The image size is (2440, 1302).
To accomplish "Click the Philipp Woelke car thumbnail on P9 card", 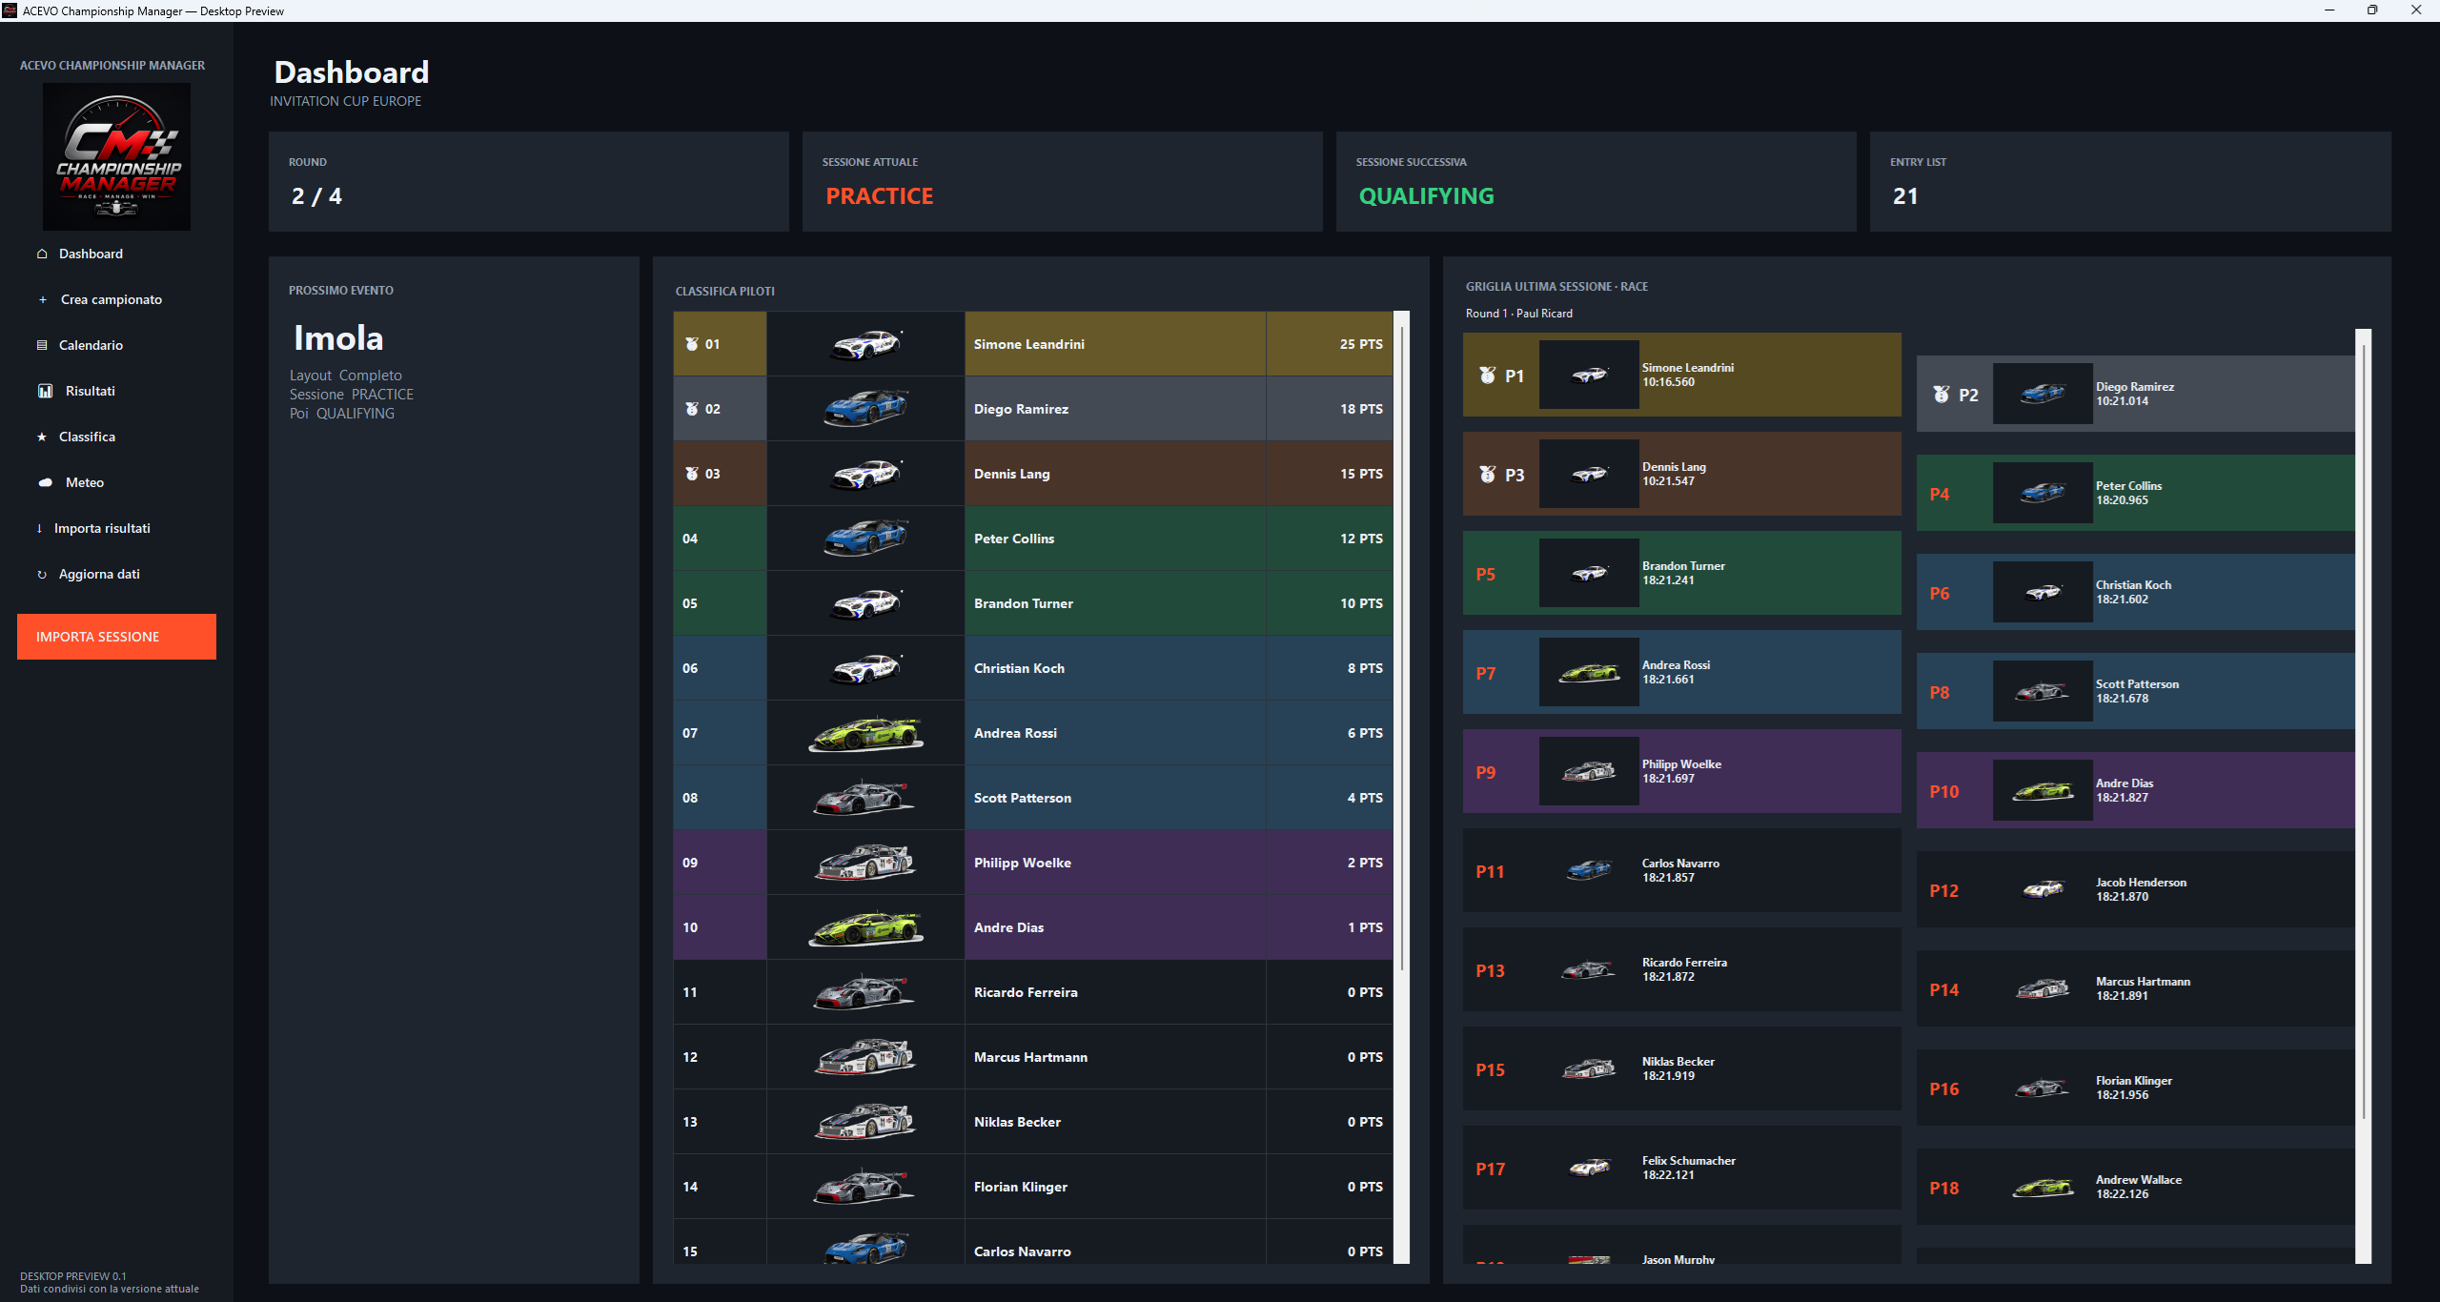I will click(1589, 771).
